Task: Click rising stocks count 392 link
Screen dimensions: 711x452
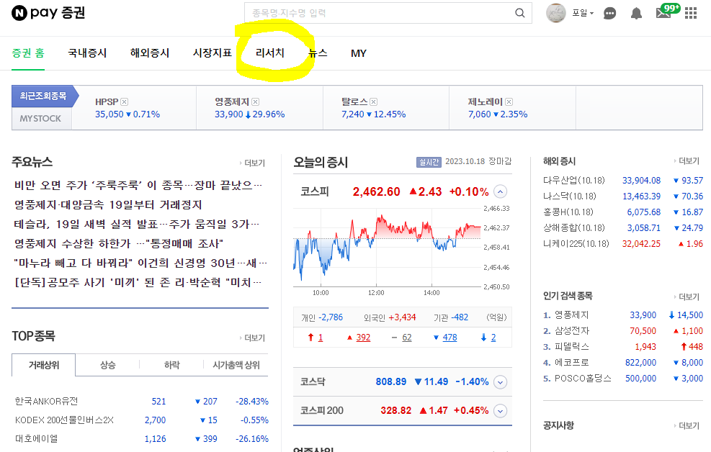Action: click(363, 338)
